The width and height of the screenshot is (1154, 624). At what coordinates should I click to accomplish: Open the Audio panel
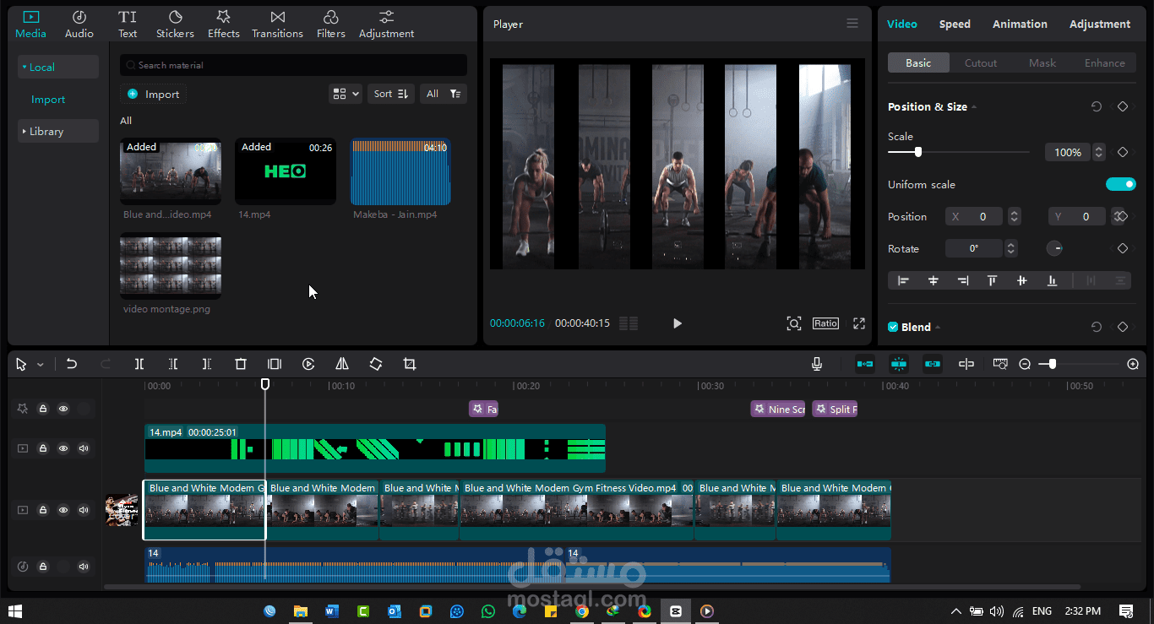79,24
